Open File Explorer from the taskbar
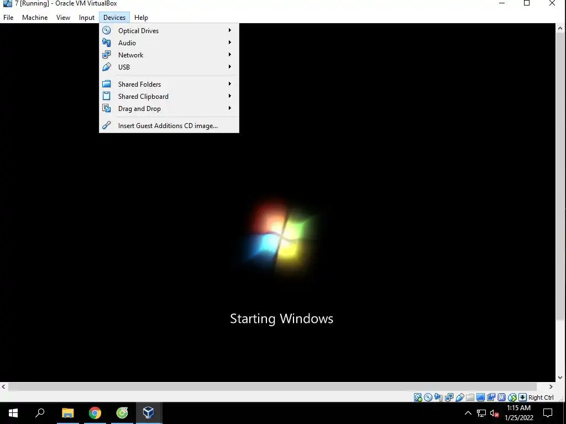 tap(67, 413)
